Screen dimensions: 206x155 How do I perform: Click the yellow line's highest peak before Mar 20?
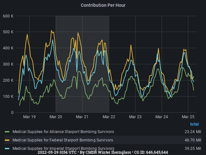coord(51,30)
